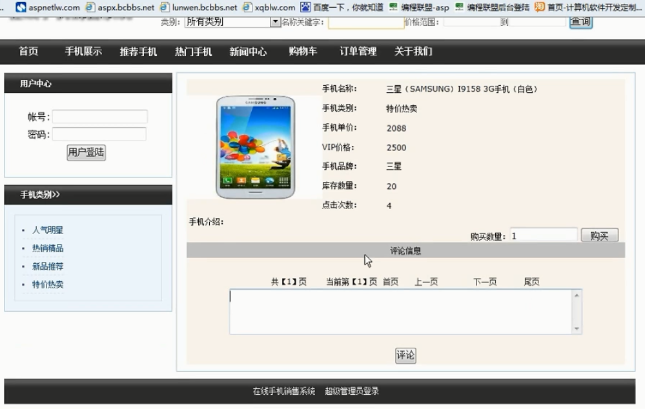Click 在线手机销售系统 footer text
This screenshot has height=409, width=645.
(284, 391)
